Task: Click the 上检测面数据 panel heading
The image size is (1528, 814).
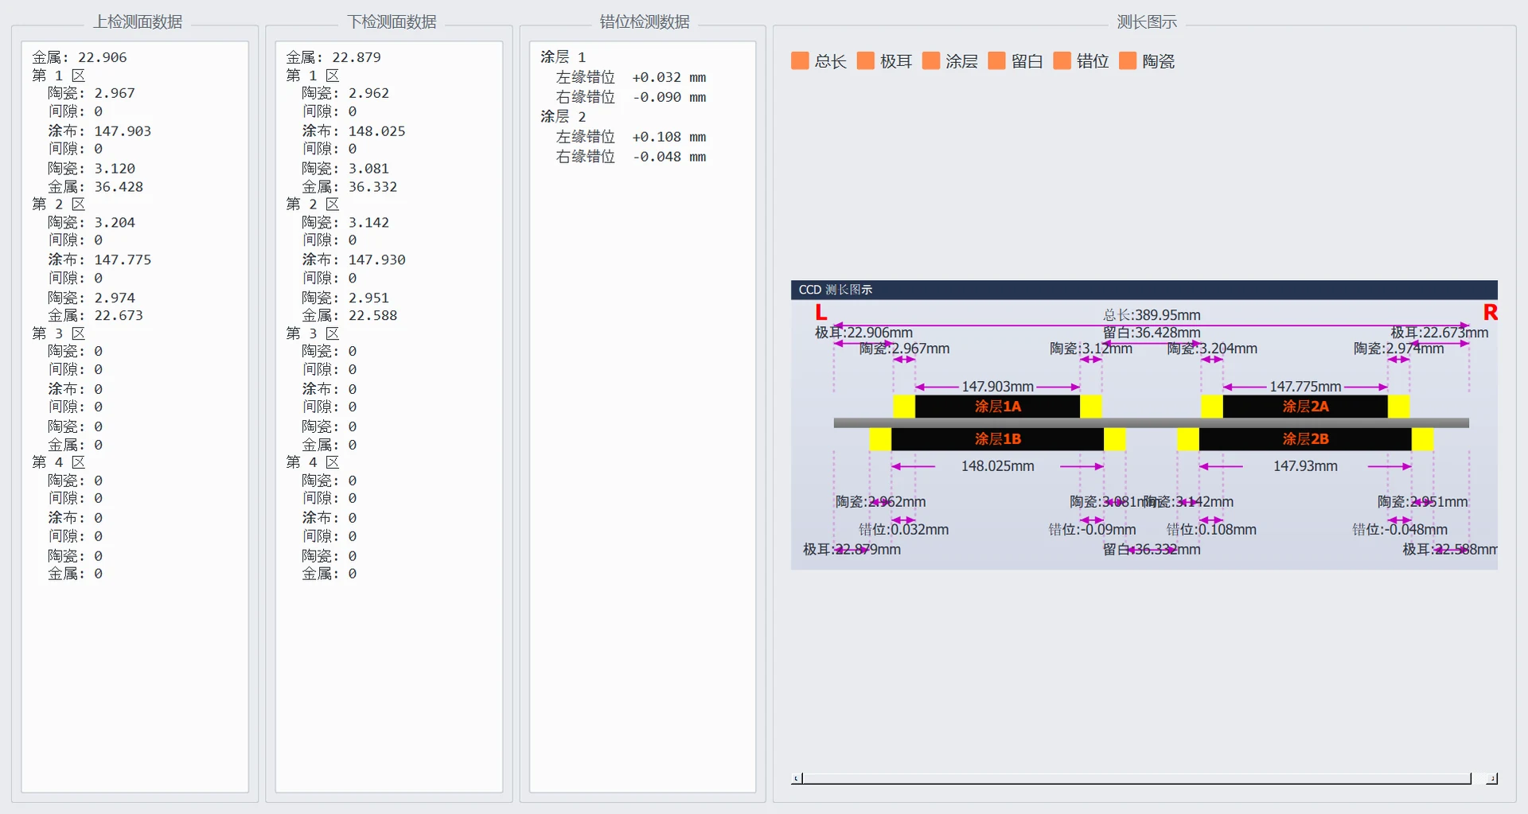Action: (x=138, y=21)
